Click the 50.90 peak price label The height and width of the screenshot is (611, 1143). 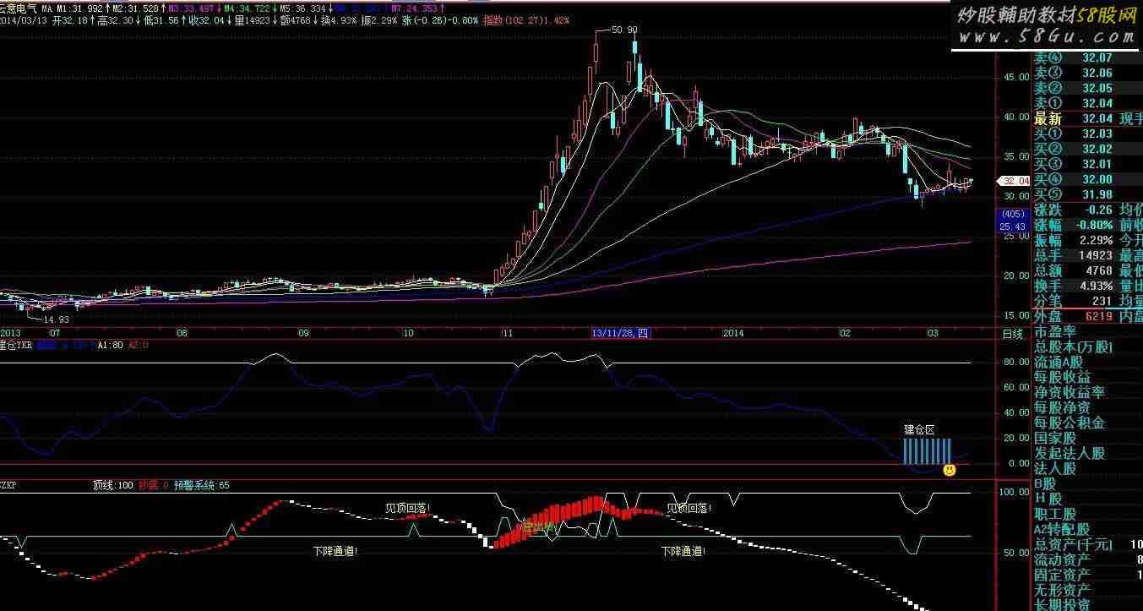tap(623, 30)
